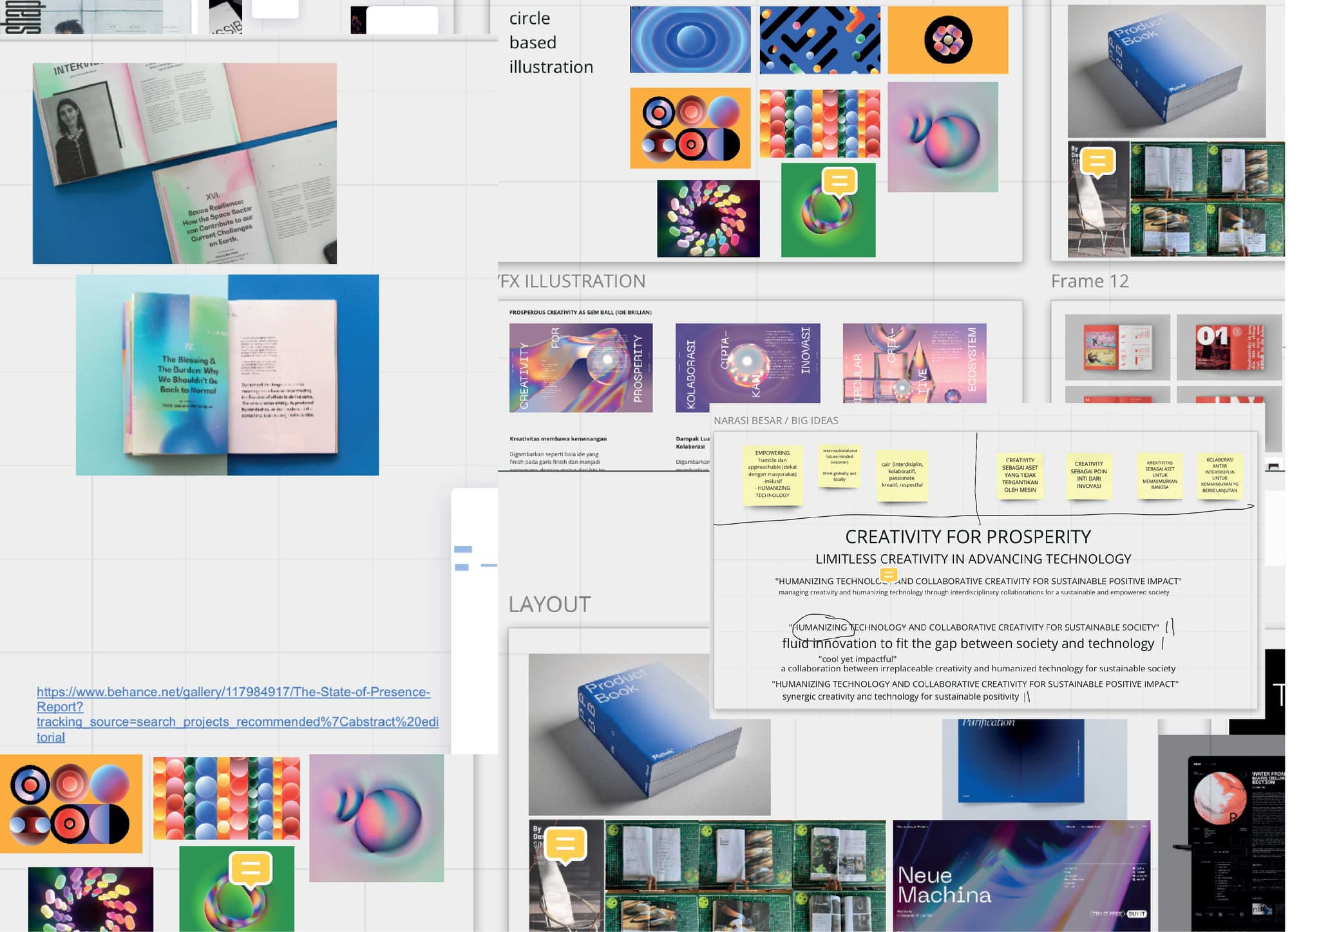
Task: Select the 'KOLABORASI ANTAR INTERDISIPLIN' sticky note
Action: (1219, 475)
